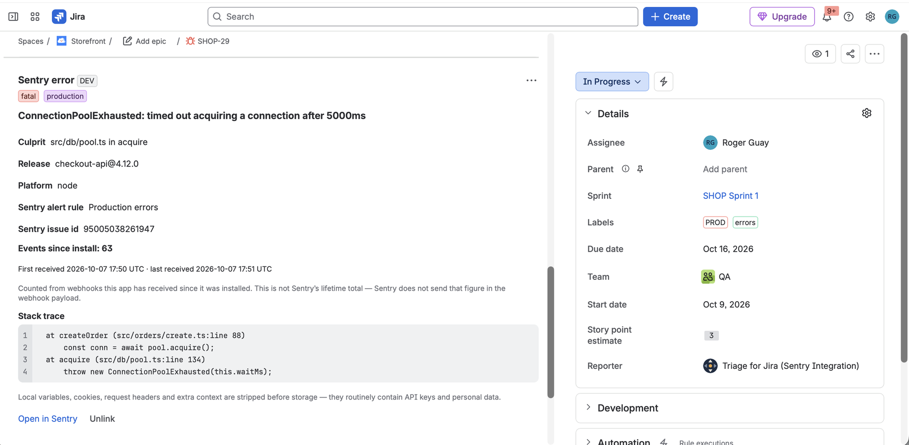Viewport: 909px width, 445px height.
Task: Toggle the watch eye button
Action: click(x=820, y=54)
